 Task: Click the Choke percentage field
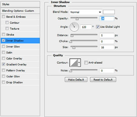(107, 41)
